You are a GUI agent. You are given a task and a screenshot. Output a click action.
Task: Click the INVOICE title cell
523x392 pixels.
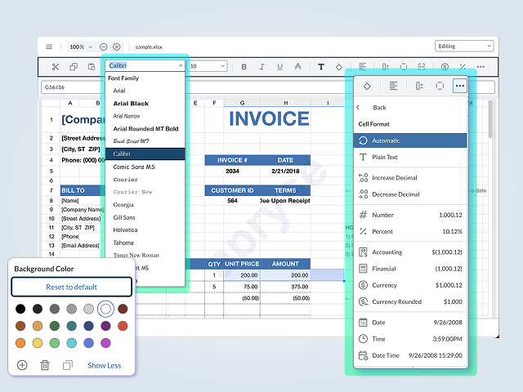click(x=269, y=119)
